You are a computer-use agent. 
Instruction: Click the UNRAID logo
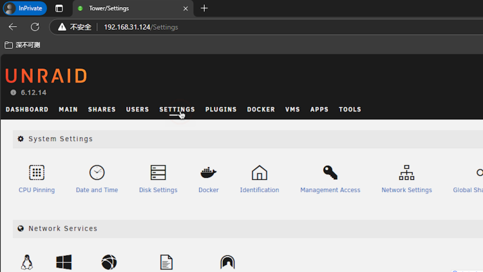[46, 76]
